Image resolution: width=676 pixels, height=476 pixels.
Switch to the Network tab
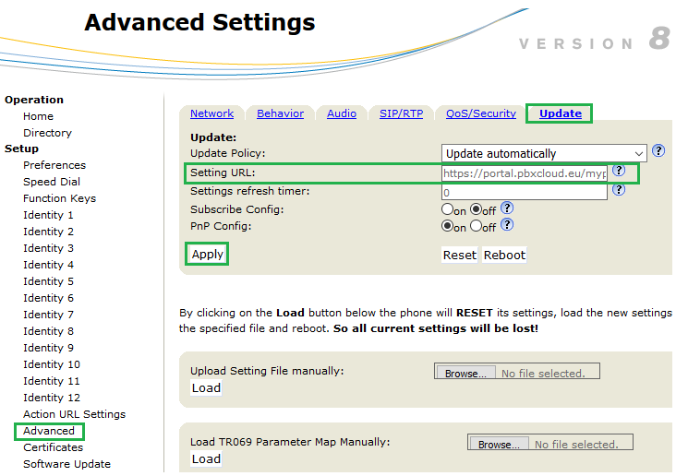point(211,113)
